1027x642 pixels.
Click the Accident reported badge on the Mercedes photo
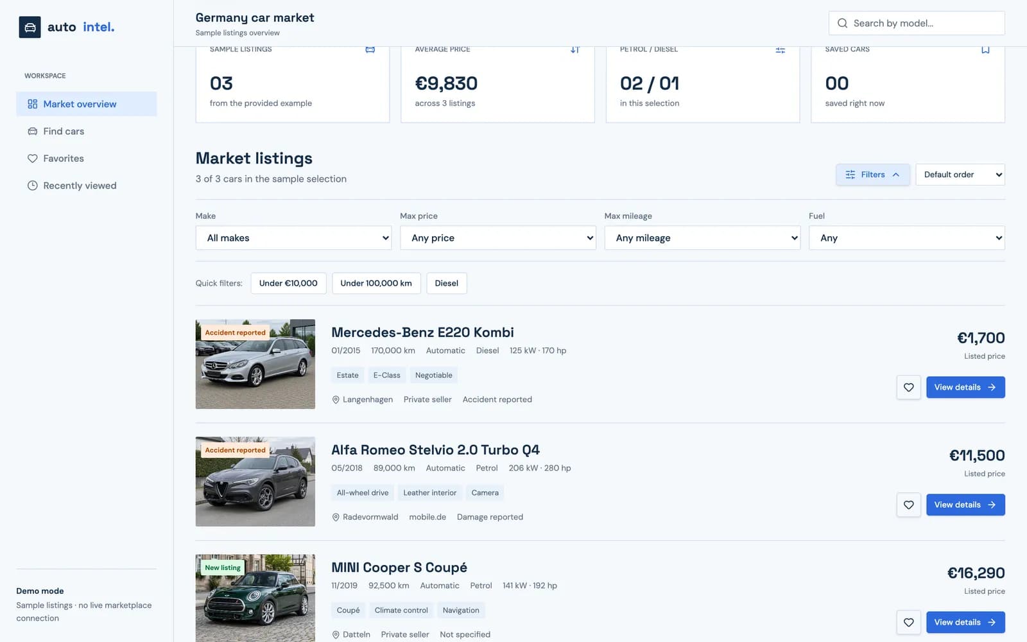235,333
